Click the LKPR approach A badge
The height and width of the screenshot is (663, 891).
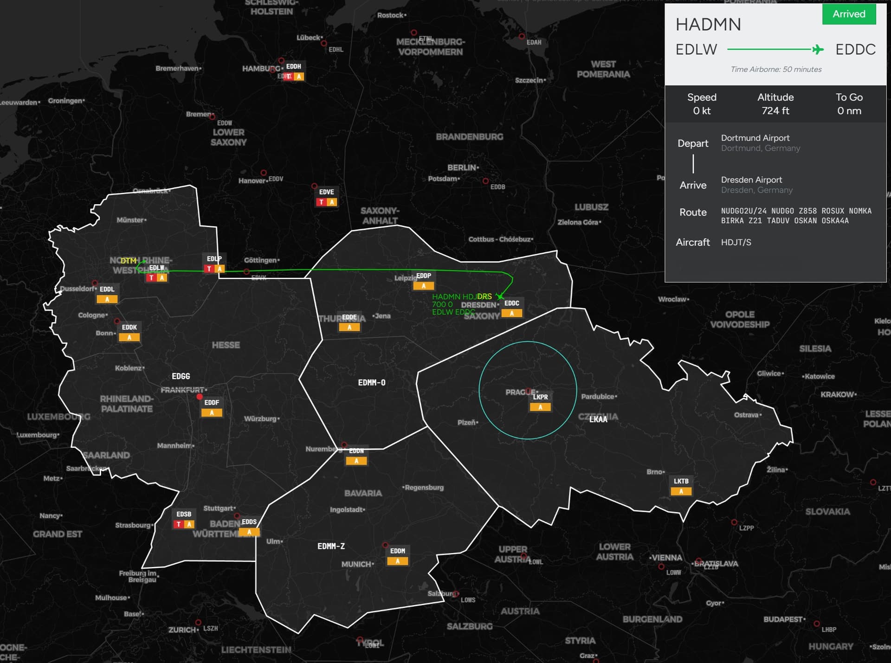coord(540,407)
